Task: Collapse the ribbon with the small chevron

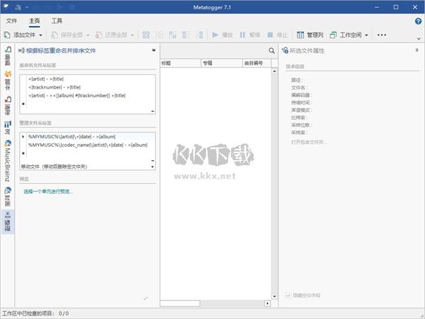Action: click(x=419, y=39)
